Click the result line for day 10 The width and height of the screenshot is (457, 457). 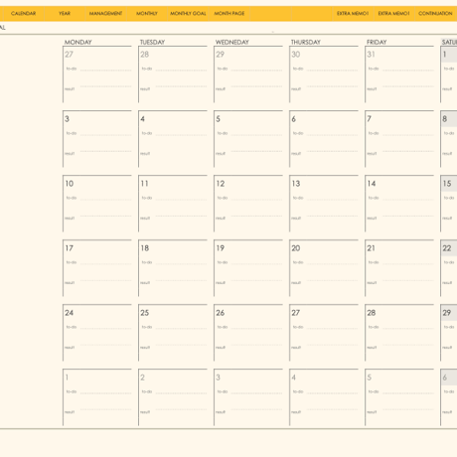click(105, 216)
